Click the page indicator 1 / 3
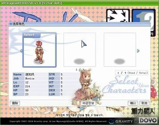The width and height of the screenshot is (159, 125). 80,70
